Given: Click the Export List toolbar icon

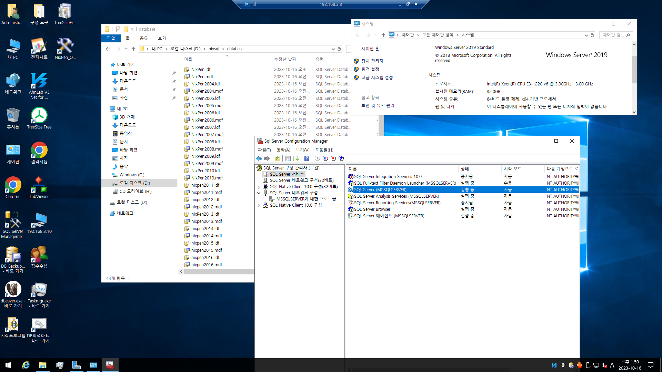Looking at the screenshot, I should click(x=296, y=158).
